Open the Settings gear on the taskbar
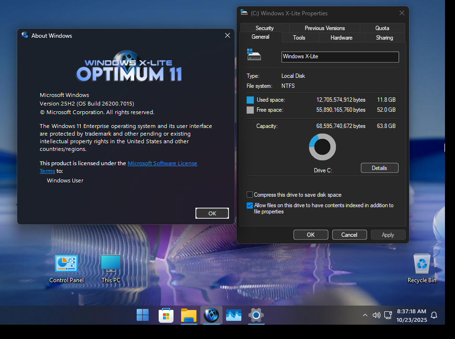Screen dimensions: 455x339 256,315
